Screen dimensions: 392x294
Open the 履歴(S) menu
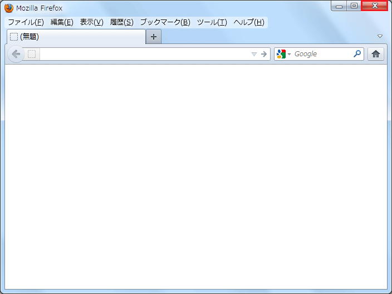121,22
